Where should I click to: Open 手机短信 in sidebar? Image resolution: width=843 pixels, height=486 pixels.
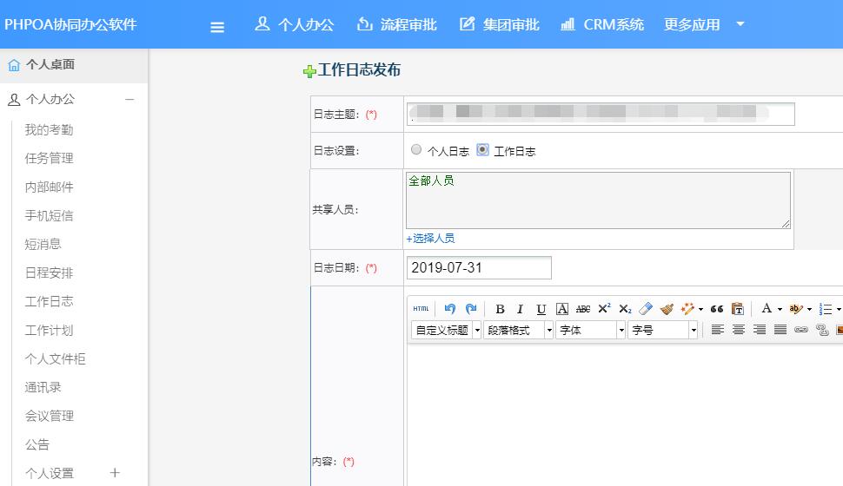[x=49, y=215]
